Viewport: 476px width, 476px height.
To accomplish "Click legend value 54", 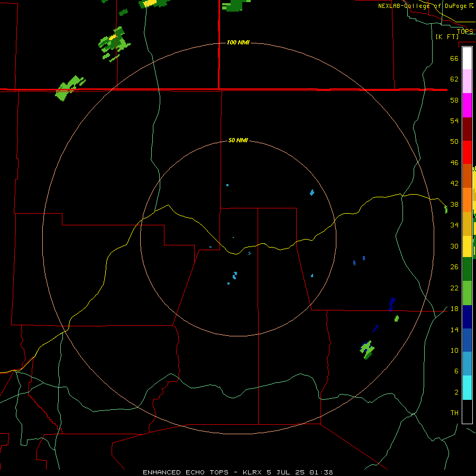I will [x=454, y=121].
